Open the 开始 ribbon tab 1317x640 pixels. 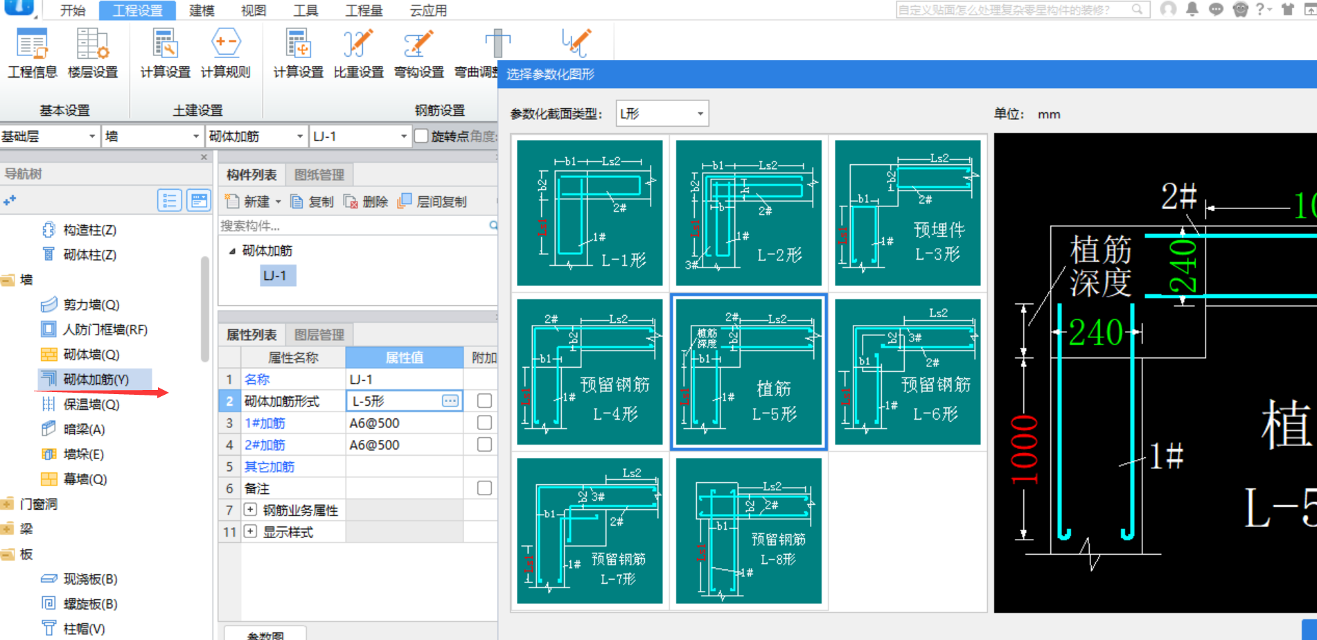[73, 10]
